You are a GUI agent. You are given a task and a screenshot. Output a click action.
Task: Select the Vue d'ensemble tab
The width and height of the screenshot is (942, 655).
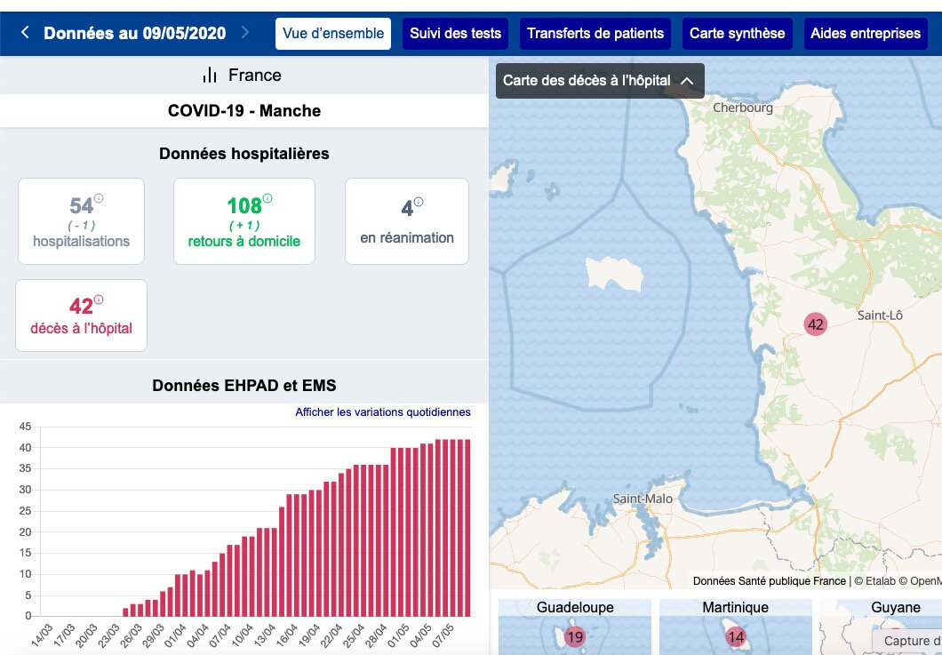click(x=333, y=34)
